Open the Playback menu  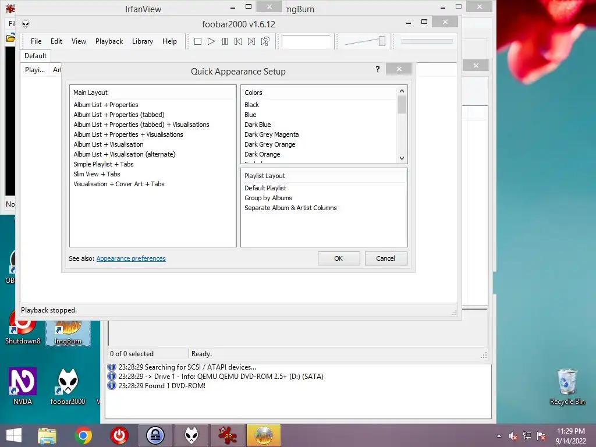tap(109, 41)
